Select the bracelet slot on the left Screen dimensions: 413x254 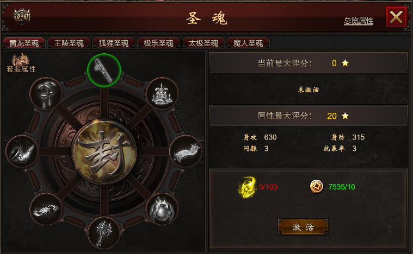22,151
